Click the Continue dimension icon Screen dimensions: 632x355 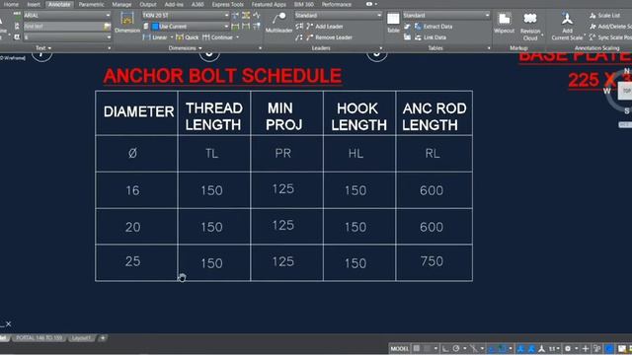coord(206,37)
